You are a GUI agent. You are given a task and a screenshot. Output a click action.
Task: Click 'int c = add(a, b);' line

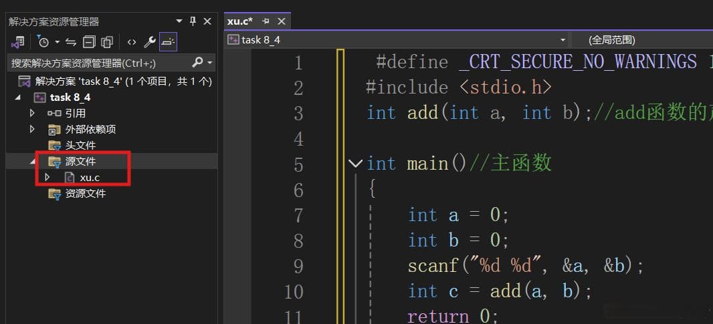point(500,291)
